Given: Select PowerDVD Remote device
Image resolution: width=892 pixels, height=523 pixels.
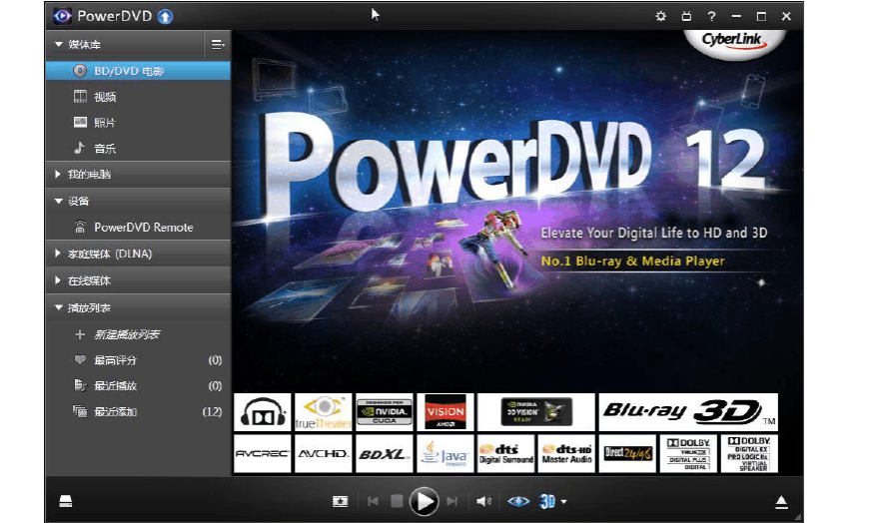Looking at the screenshot, I should (x=143, y=228).
